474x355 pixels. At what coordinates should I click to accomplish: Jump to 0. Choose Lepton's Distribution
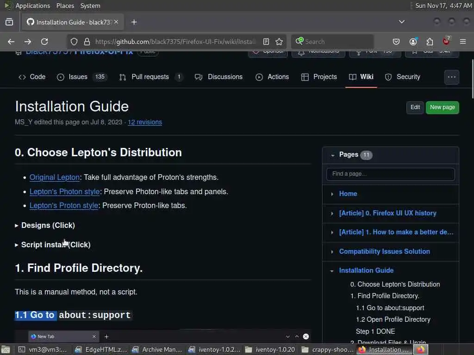[395, 284]
